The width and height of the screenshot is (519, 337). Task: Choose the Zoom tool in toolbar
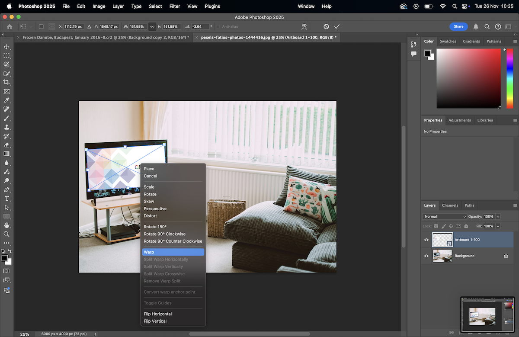(6, 234)
